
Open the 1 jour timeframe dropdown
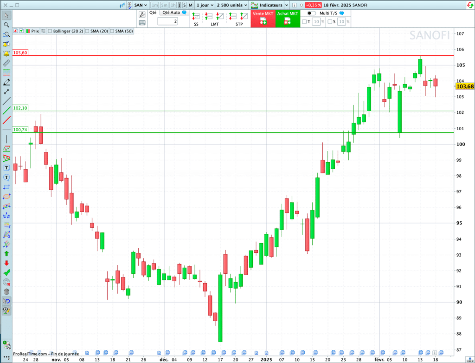coord(205,5)
